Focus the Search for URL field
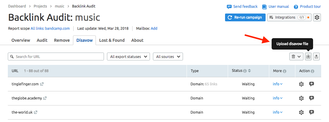The width and height of the screenshot is (329, 122). point(56,56)
